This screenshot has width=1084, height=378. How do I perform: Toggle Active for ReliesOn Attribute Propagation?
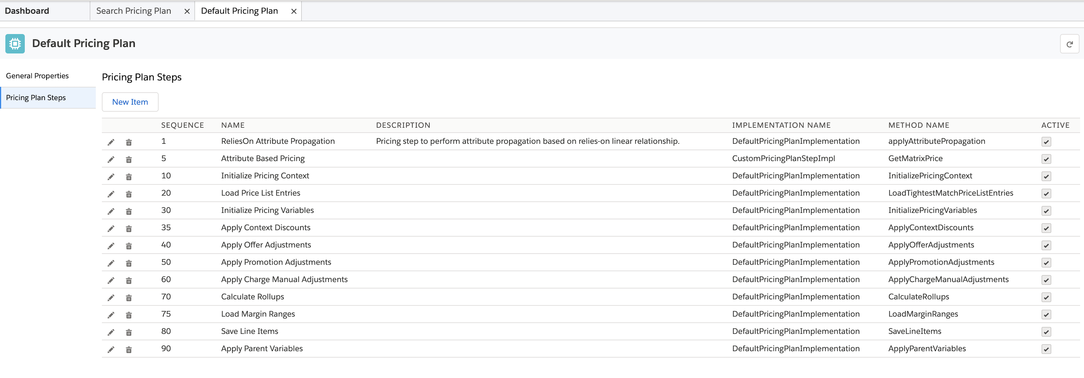point(1046,142)
